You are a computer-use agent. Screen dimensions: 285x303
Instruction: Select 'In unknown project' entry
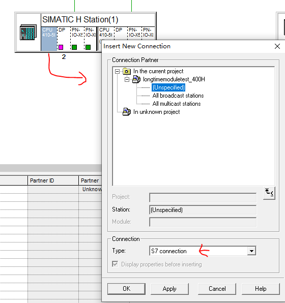click(157, 112)
